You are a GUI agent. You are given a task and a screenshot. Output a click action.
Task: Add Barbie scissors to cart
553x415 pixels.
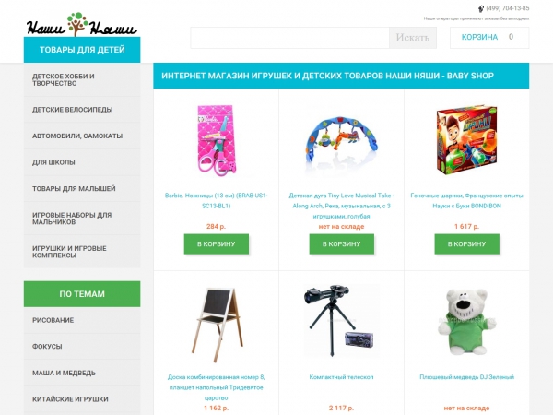pos(217,243)
